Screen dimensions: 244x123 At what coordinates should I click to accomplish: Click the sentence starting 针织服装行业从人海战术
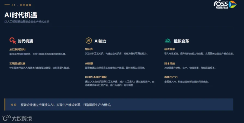point(40,68)
